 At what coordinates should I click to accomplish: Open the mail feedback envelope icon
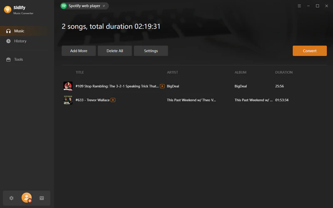42,198
